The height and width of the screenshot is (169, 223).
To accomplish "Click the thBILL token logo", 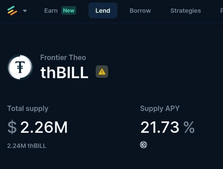I will click(x=20, y=67).
